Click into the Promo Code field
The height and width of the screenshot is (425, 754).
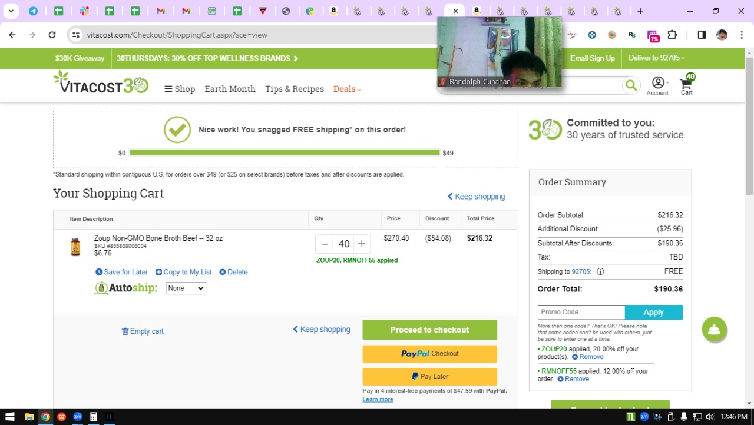pos(581,312)
